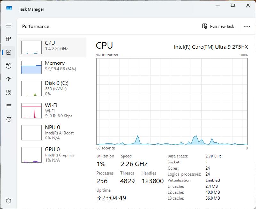The height and width of the screenshot is (209, 256).
Task: Click the Up time value 3:23:04:49
Action: [111, 198]
